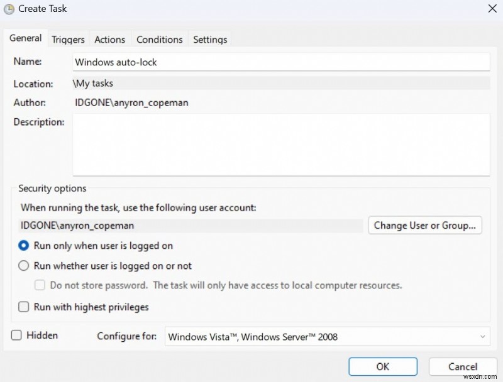Click the Name field containing Windows auto-lock
Image resolution: width=503 pixels, height=382 pixels.
[x=281, y=62]
